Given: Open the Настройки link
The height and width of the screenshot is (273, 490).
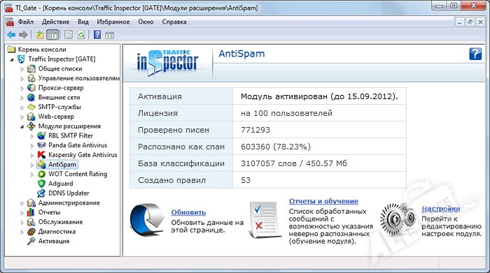Looking at the screenshot, I should tap(440, 209).
